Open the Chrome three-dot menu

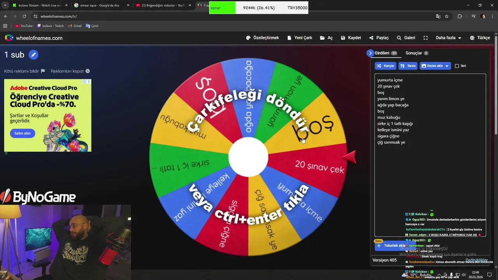(493, 16)
